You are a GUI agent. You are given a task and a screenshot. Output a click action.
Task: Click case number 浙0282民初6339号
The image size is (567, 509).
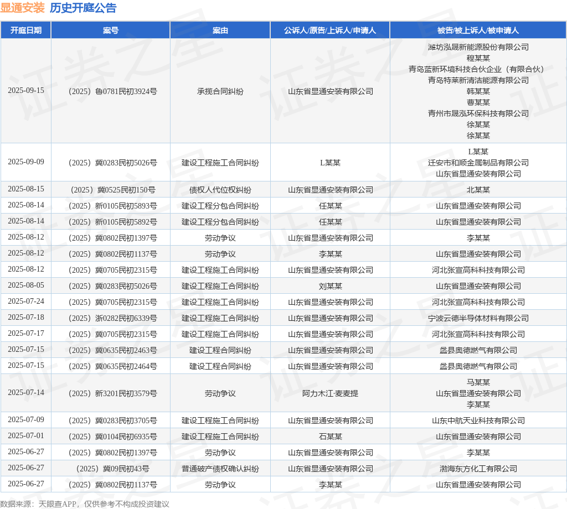(x=113, y=318)
